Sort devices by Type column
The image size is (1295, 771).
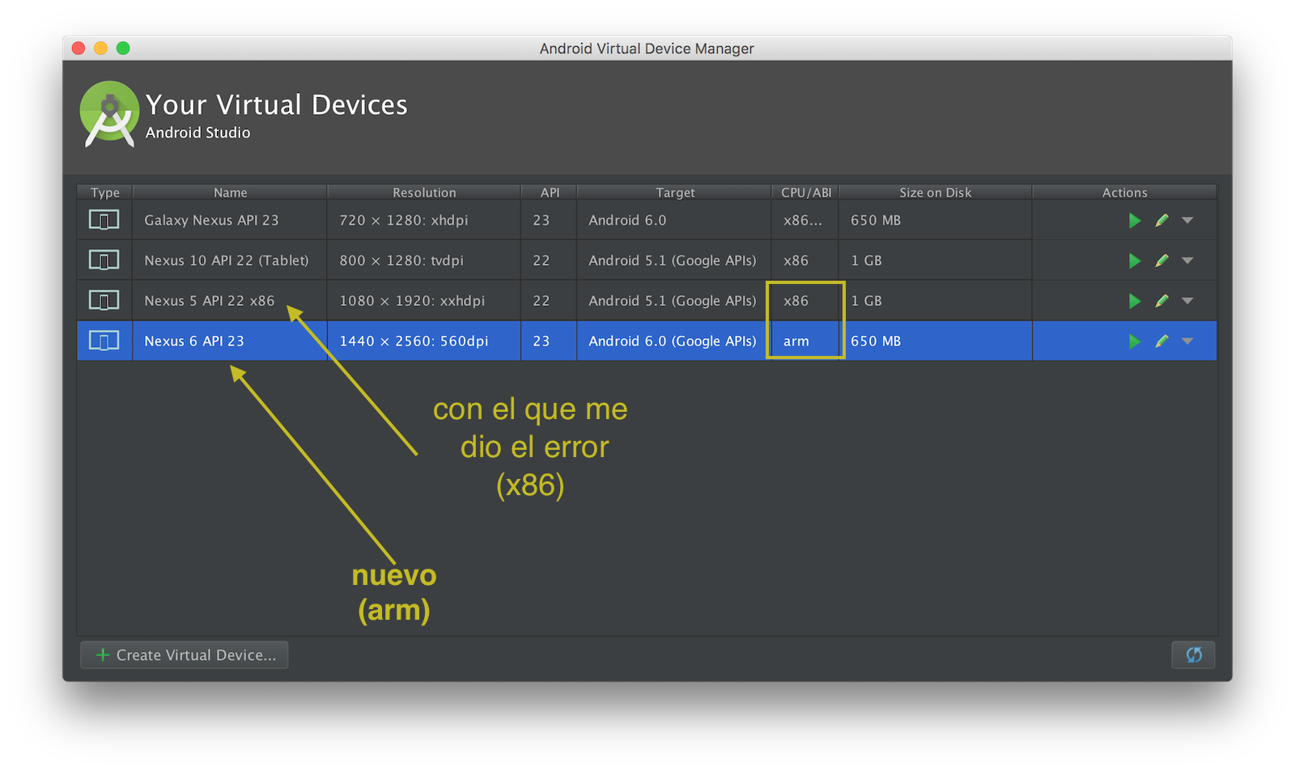pyautogui.click(x=104, y=193)
